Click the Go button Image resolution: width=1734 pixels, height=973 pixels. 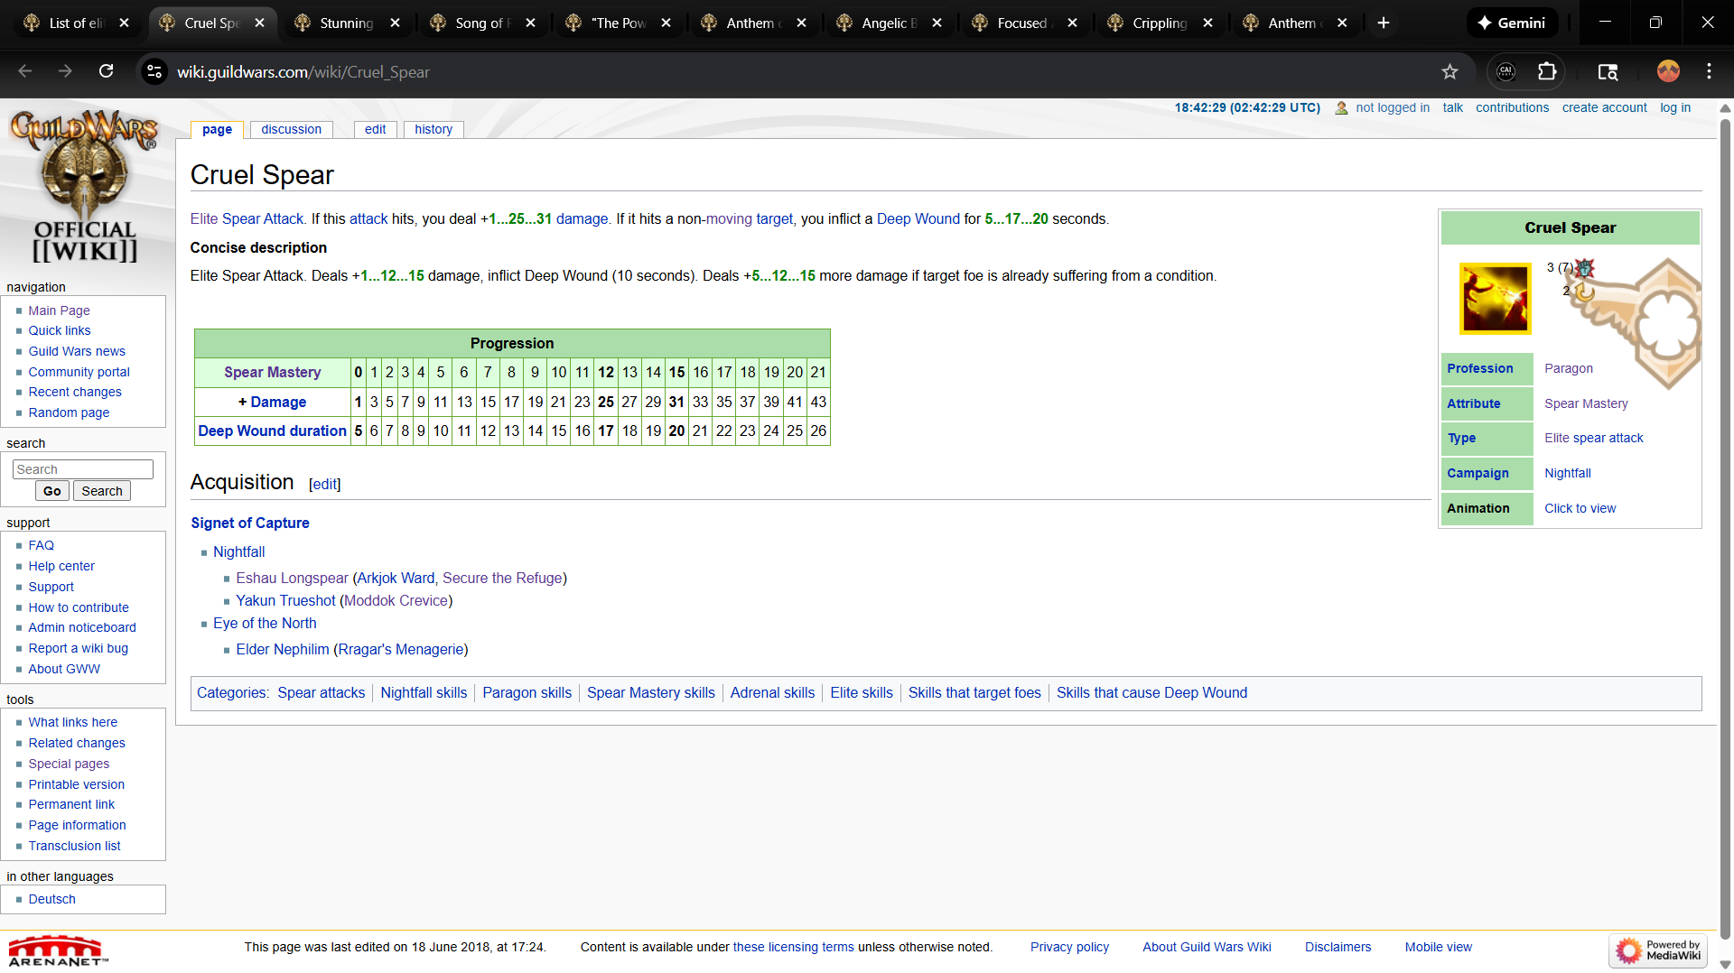[x=51, y=491]
